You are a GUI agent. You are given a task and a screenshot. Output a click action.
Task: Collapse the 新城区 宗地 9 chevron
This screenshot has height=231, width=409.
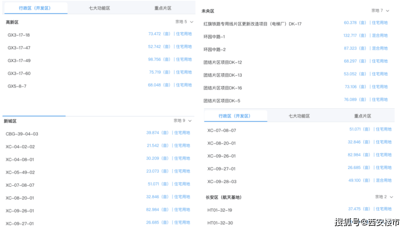(190, 121)
